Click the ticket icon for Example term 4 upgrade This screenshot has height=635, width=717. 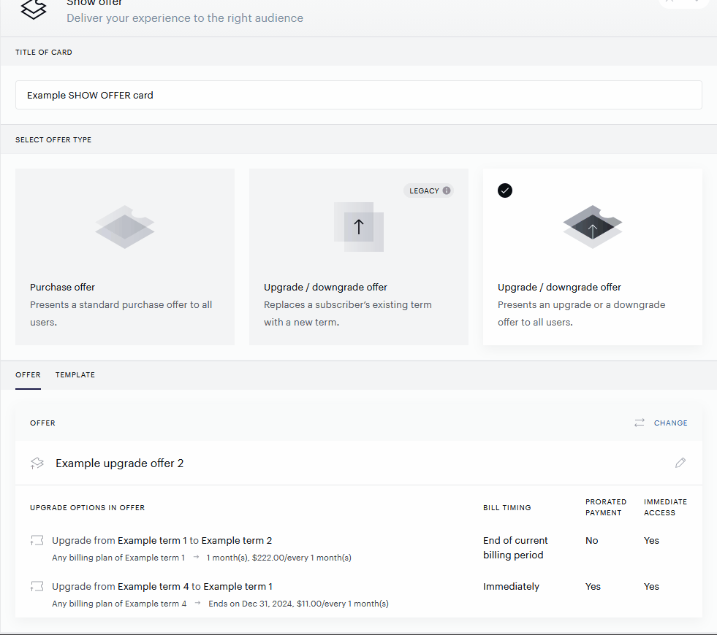[37, 587]
